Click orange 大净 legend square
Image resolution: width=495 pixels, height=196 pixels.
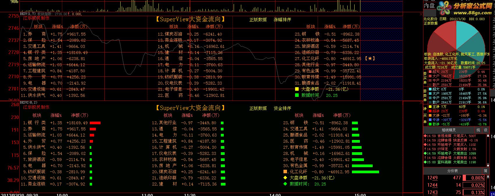(430, 116)
